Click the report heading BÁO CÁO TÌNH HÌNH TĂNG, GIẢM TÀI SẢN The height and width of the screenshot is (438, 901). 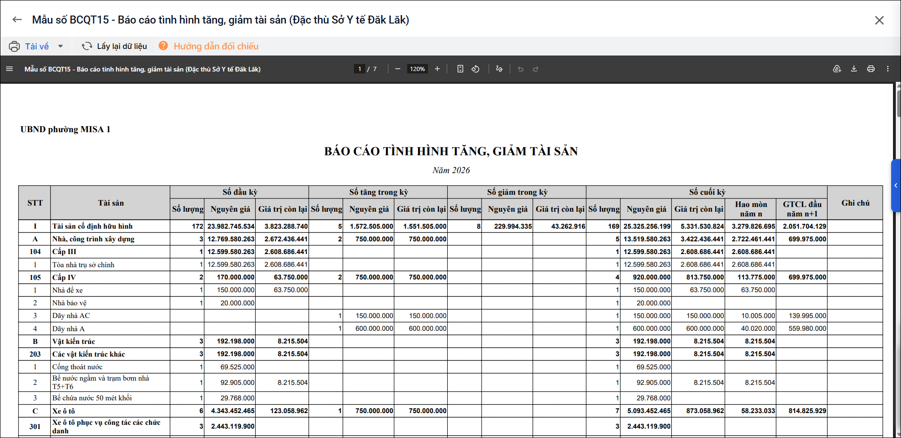click(x=451, y=151)
